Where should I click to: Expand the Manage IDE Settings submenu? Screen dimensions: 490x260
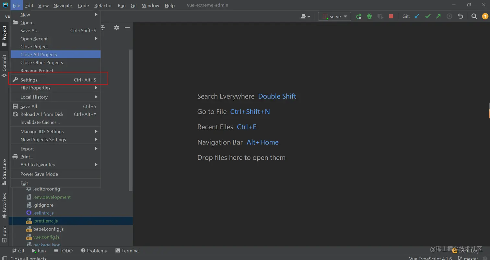(56, 131)
